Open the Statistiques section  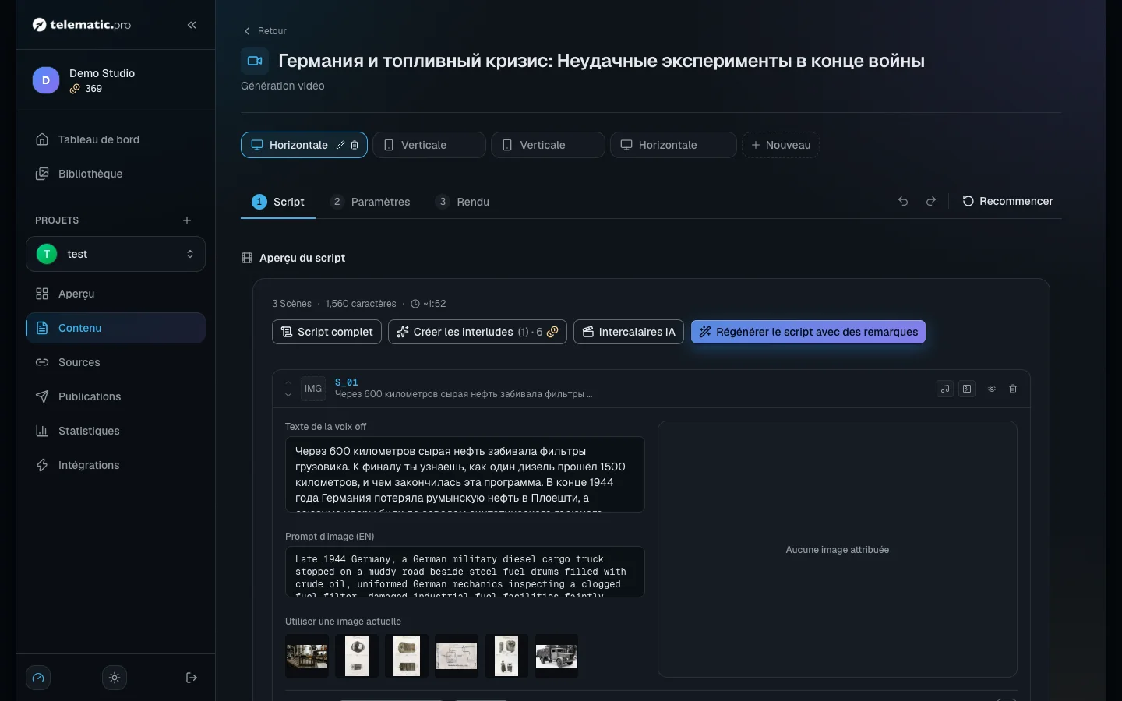pyautogui.click(x=115, y=431)
